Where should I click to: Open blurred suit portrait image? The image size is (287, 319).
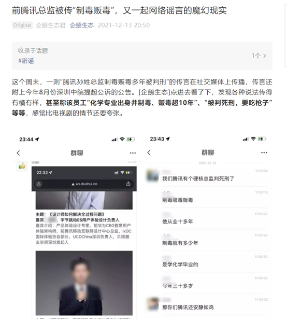(84, 283)
